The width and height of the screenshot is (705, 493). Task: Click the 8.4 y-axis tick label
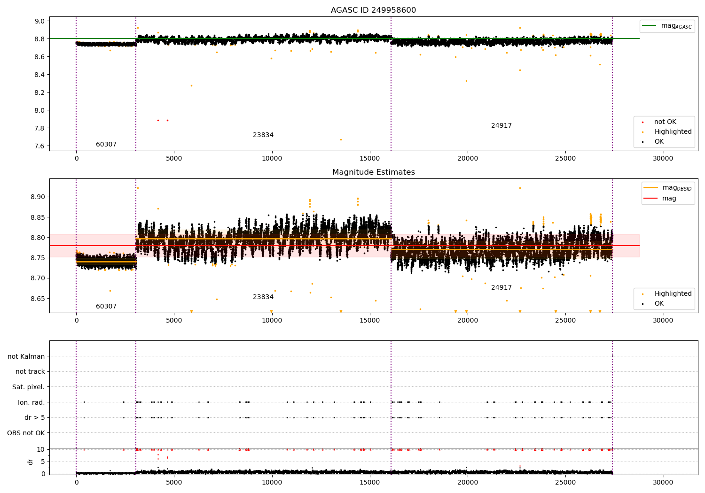coord(39,75)
